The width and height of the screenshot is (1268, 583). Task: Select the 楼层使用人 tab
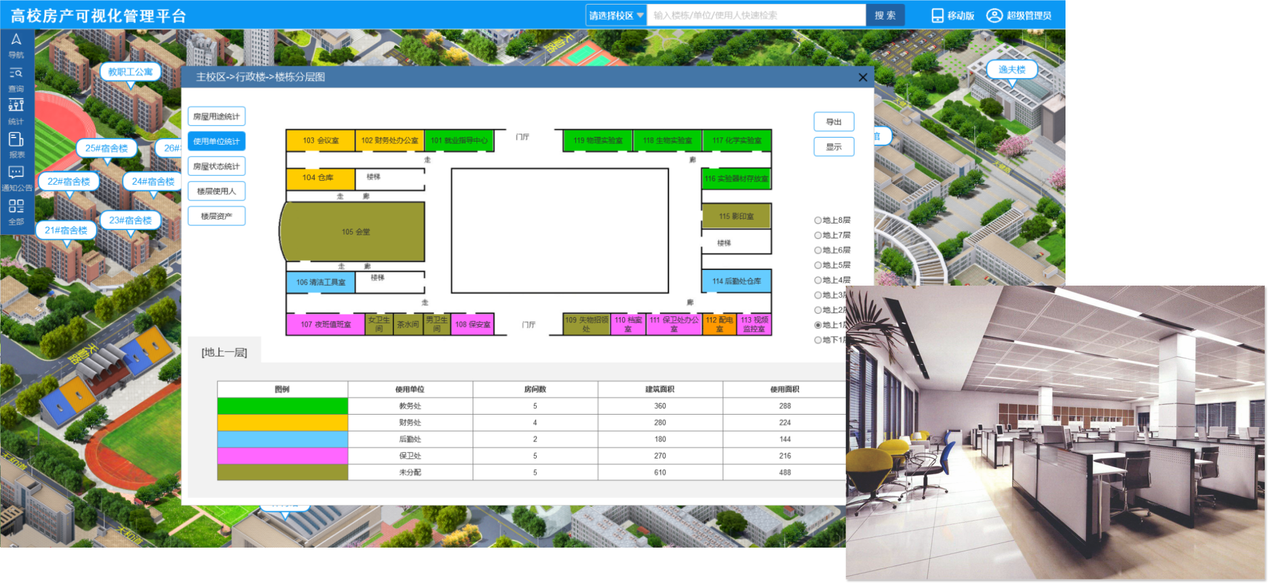216,191
